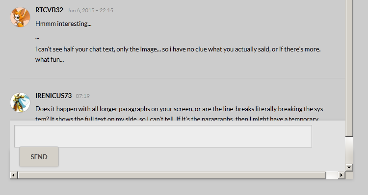
Task: Click the vertical scrollbar down arrow
Action: pos(349,168)
